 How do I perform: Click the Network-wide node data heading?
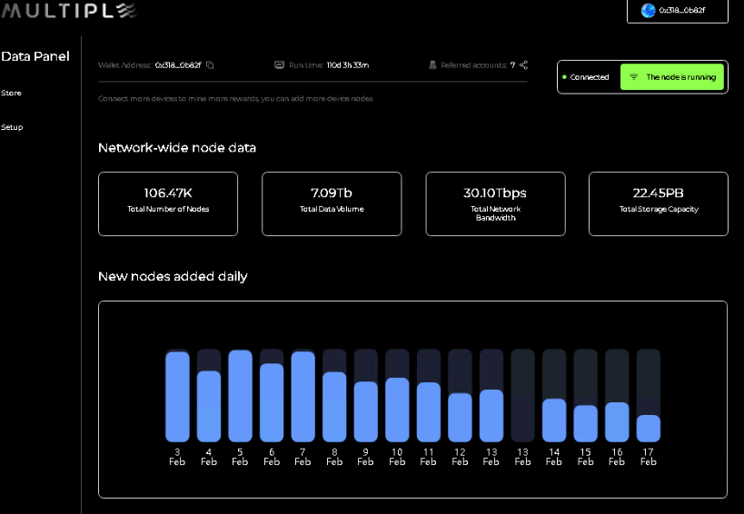click(x=177, y=147)
